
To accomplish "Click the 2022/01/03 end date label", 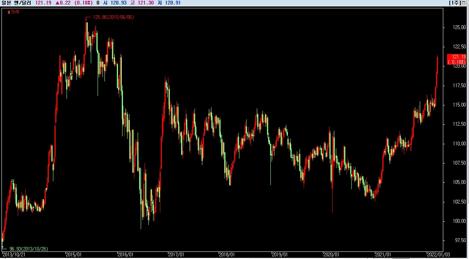I will click(x=438, y=255).
